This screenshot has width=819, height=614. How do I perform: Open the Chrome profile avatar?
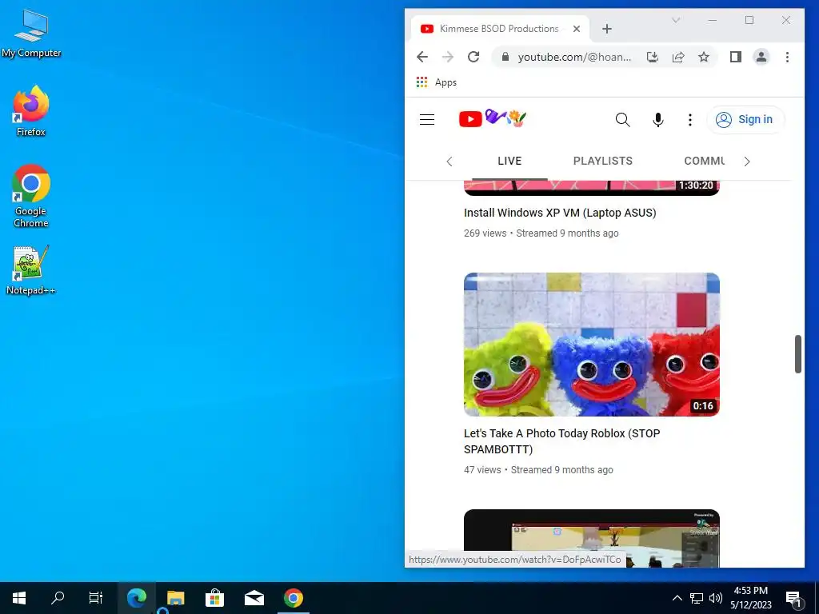[761, 57]
